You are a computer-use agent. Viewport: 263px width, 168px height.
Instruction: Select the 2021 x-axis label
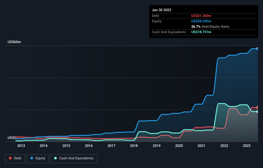(201, 146)
